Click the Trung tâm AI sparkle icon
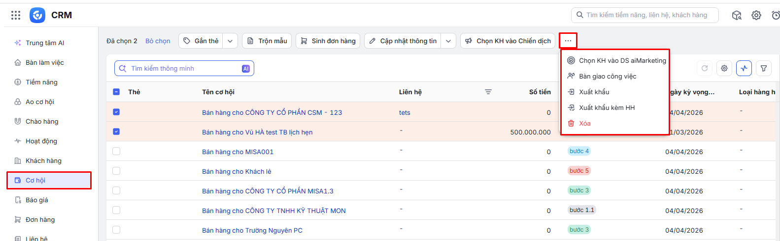This screenshot has width=780, height=241. coord(18,43)
